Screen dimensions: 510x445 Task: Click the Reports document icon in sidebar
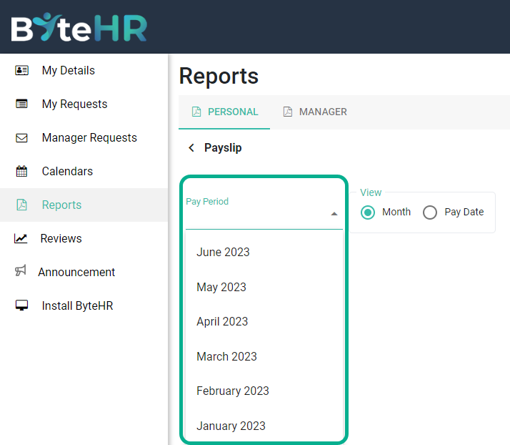point(22,205)
